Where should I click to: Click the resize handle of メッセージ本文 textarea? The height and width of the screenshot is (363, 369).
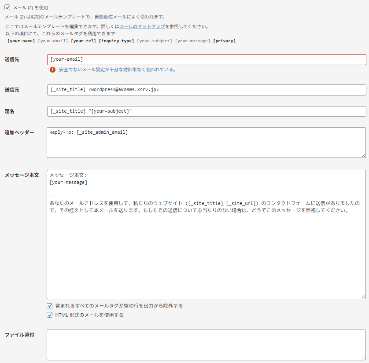tap(363, 297)
